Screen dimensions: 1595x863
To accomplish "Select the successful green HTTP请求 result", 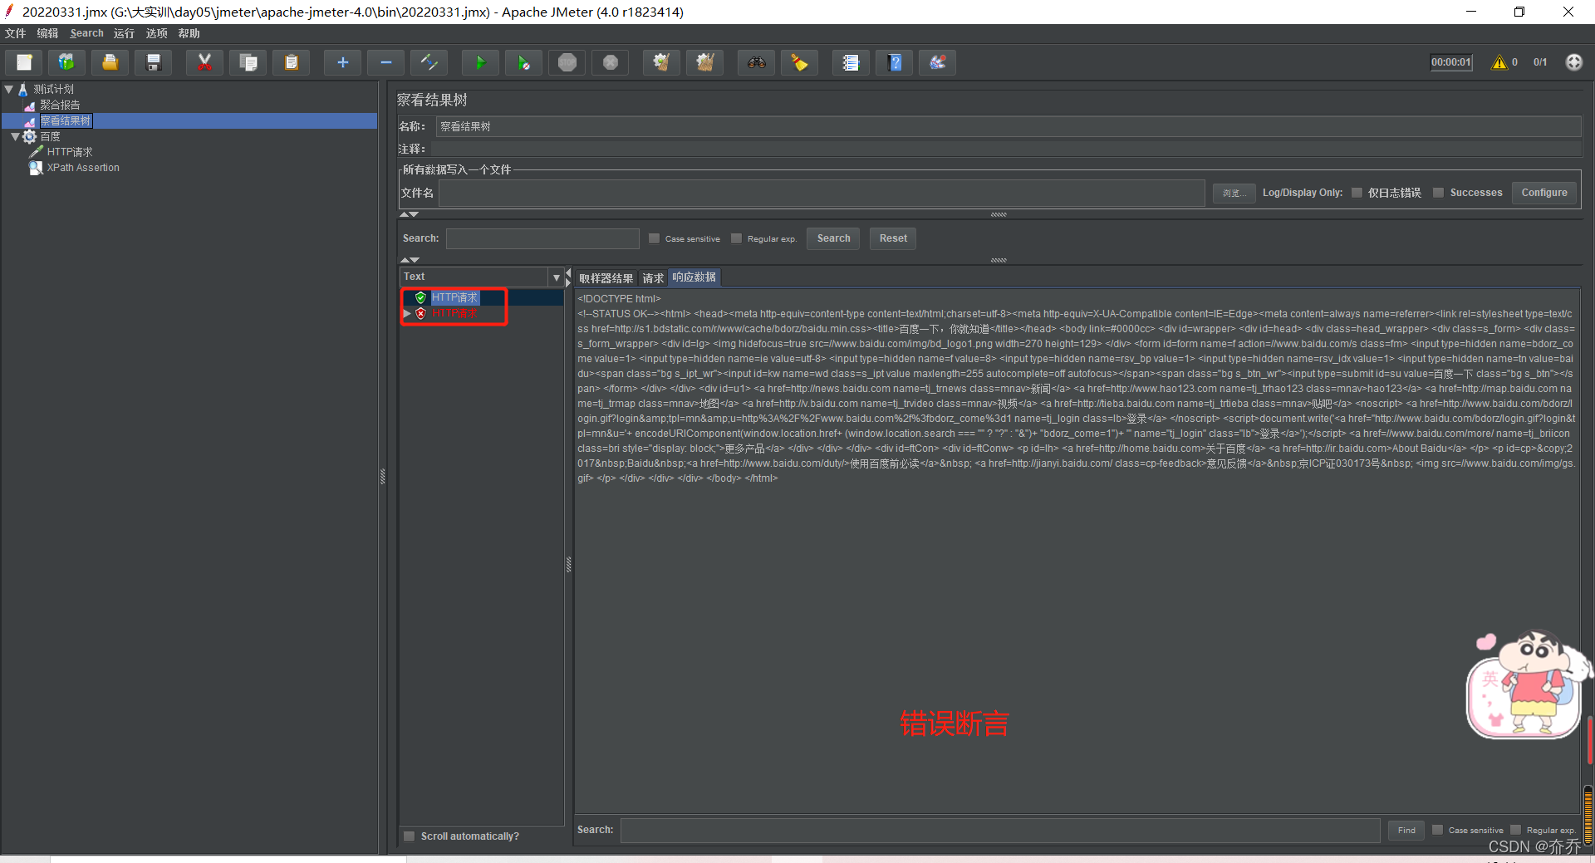I will [x=454, y=297].
